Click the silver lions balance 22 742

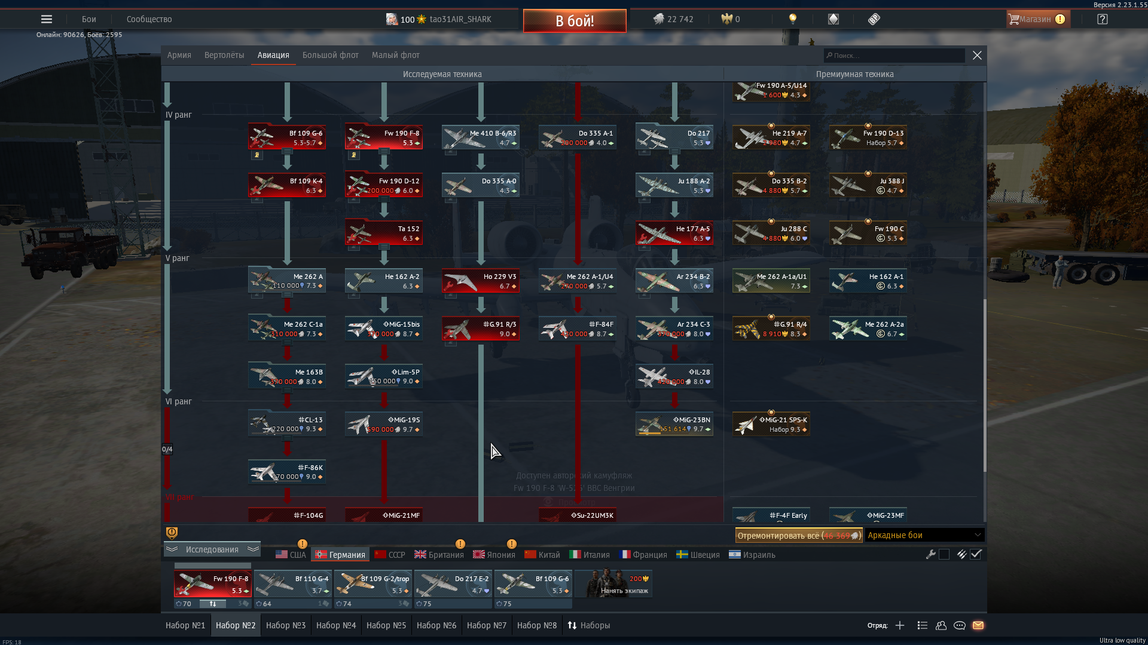673,19
